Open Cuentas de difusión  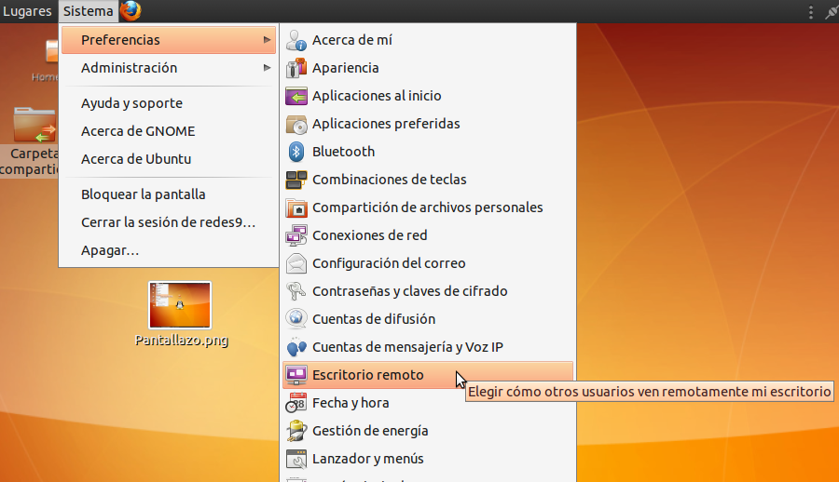coord(428,319)
